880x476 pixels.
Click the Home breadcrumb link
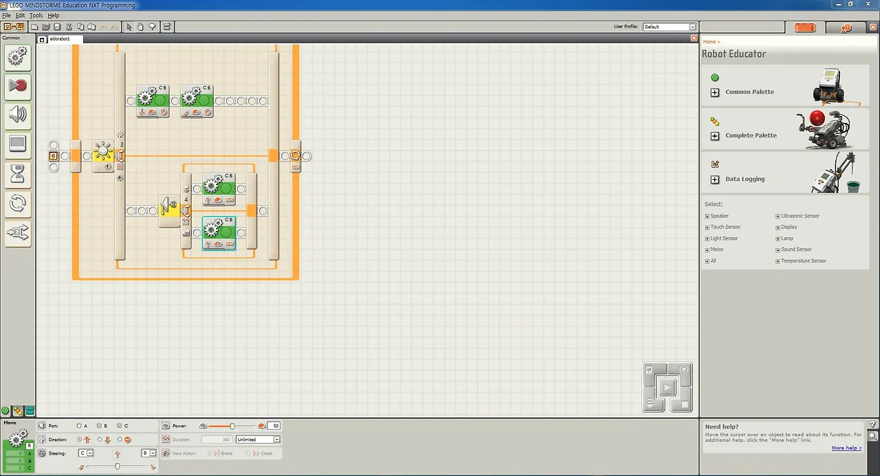pos(709,42)
